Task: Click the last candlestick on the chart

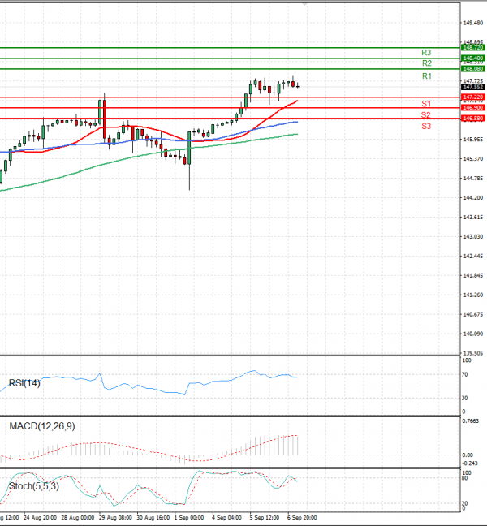Action: tap(298, 87)
